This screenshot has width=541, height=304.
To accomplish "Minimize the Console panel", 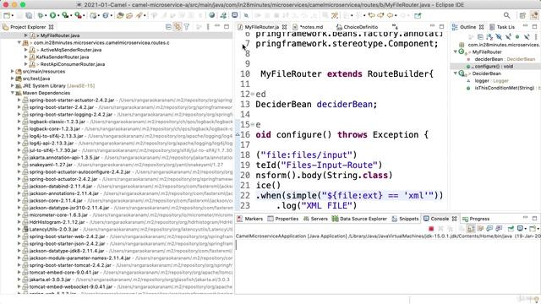I will (x=525, y=218).
